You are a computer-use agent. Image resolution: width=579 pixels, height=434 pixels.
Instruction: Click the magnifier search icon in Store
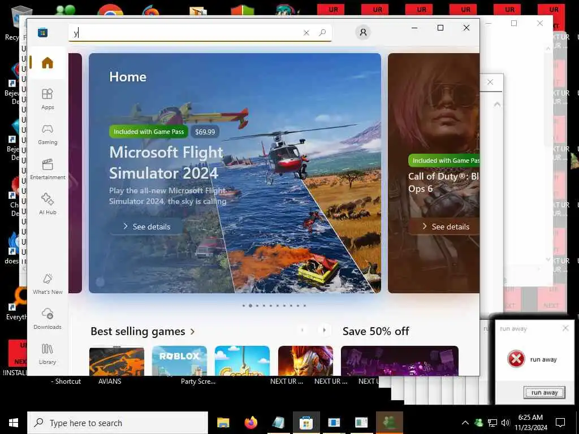tap(322, 33)
